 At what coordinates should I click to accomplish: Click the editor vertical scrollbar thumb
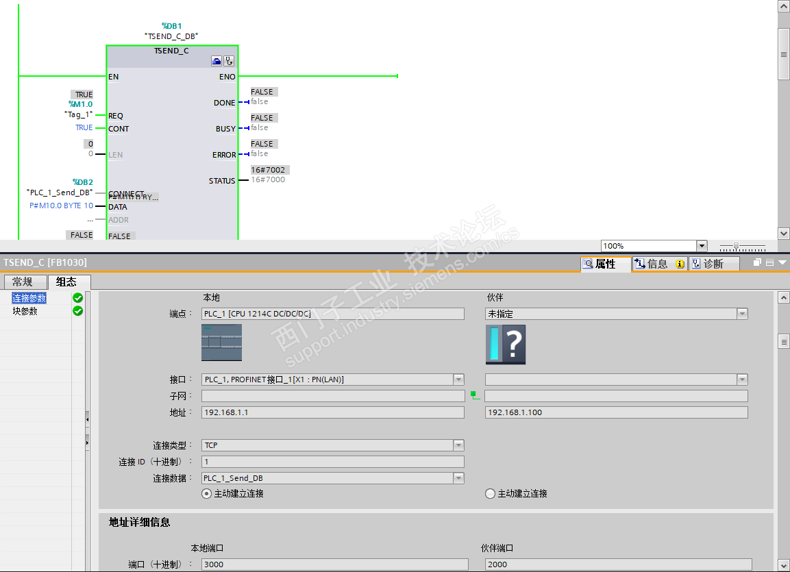(x=783, y=54)
